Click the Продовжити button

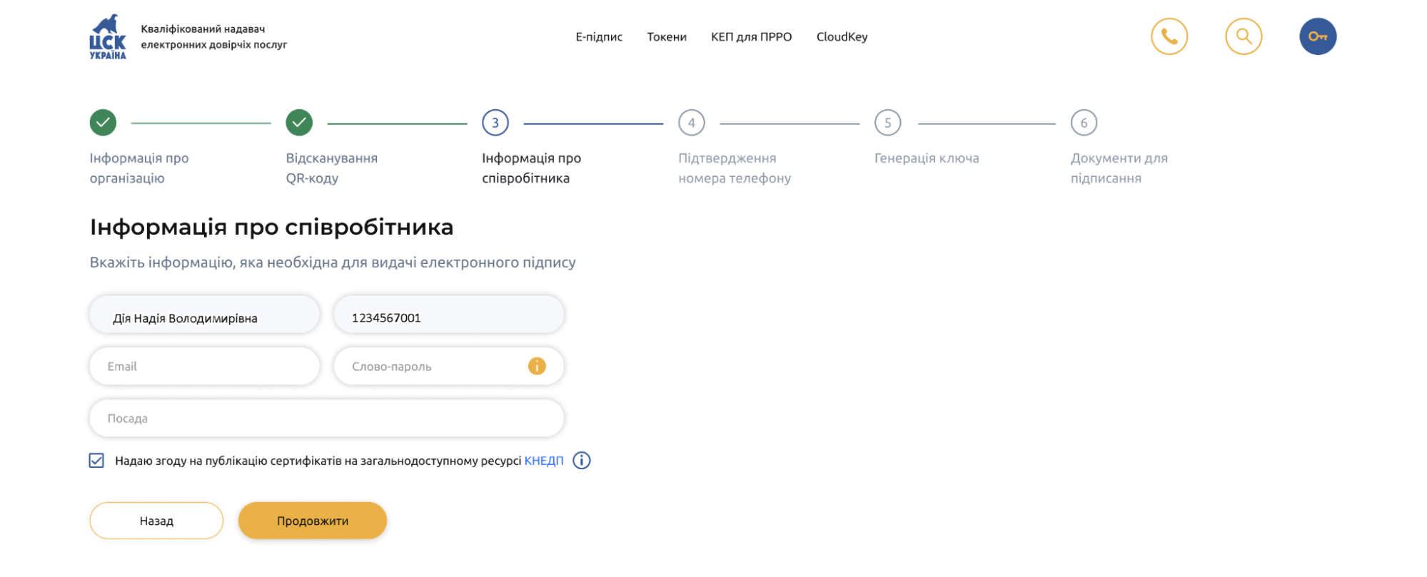[x=313, y=521]
